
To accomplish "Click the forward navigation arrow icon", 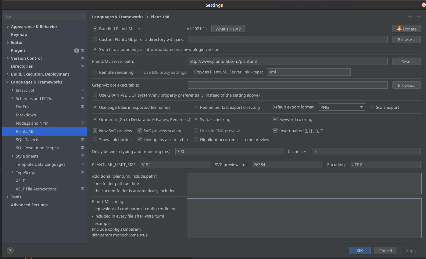I will pos(418,16).
